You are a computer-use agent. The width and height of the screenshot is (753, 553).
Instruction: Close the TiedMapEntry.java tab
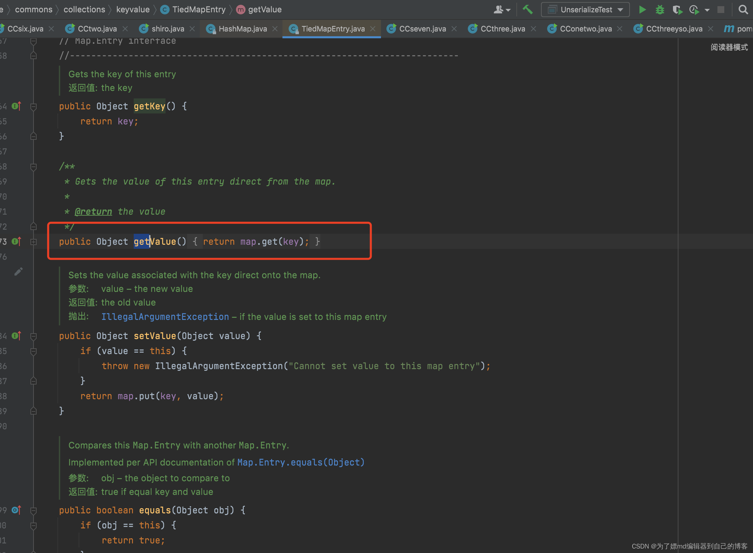[x=373, y=29]
